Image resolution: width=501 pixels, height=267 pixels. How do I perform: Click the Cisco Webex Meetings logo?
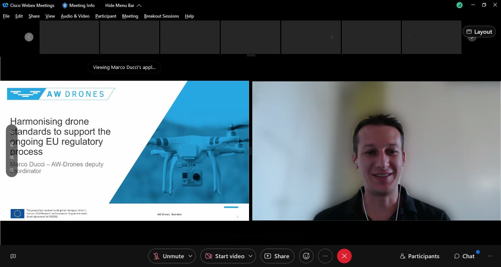click(5, 6)
